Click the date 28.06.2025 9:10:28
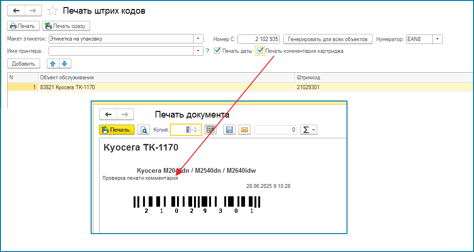The image size is (474, 252). point(269,186)
